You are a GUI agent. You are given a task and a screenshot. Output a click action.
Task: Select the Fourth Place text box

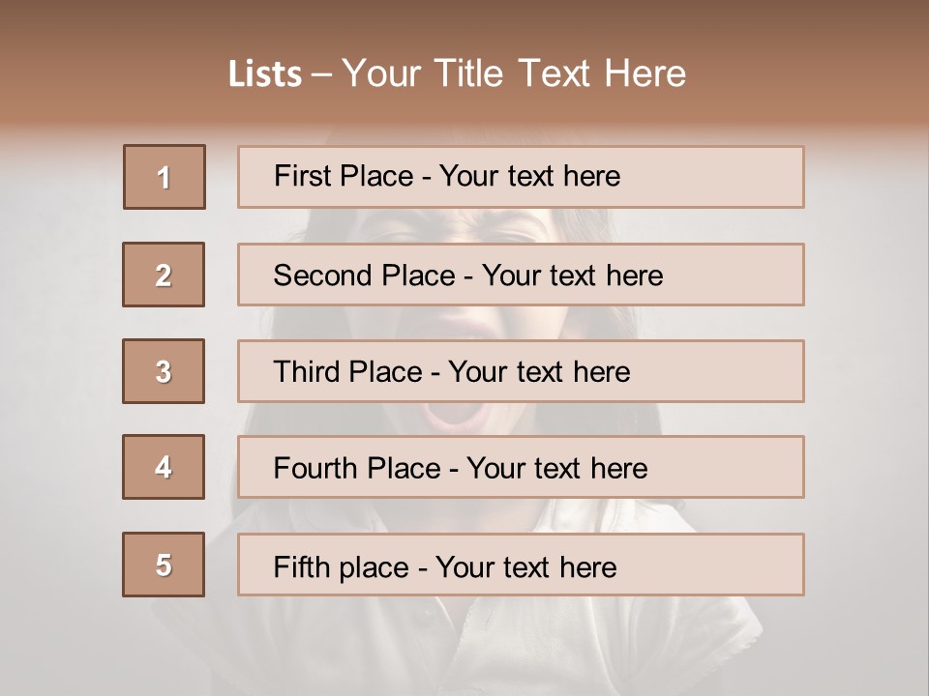[x=521, y=467]
